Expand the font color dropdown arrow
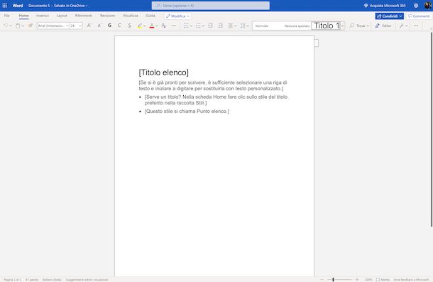The image size is (433, 282). [x=157, y=26]
